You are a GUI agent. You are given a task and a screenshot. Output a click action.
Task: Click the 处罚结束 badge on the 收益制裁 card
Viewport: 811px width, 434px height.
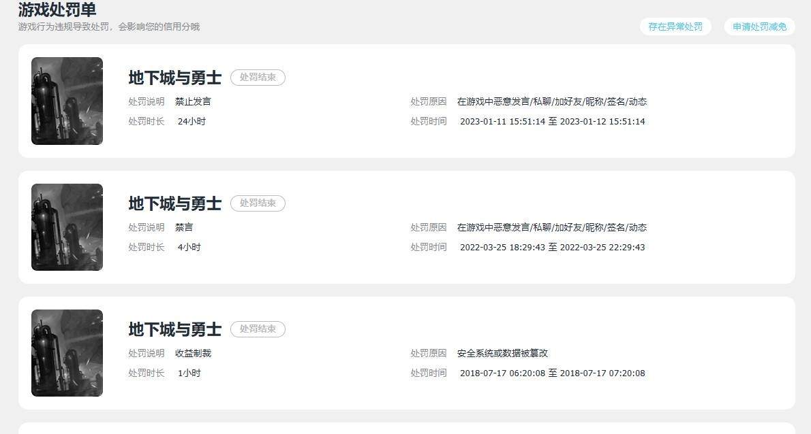(258, 329)
